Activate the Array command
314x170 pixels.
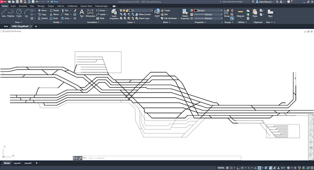(x=65, y=18)
